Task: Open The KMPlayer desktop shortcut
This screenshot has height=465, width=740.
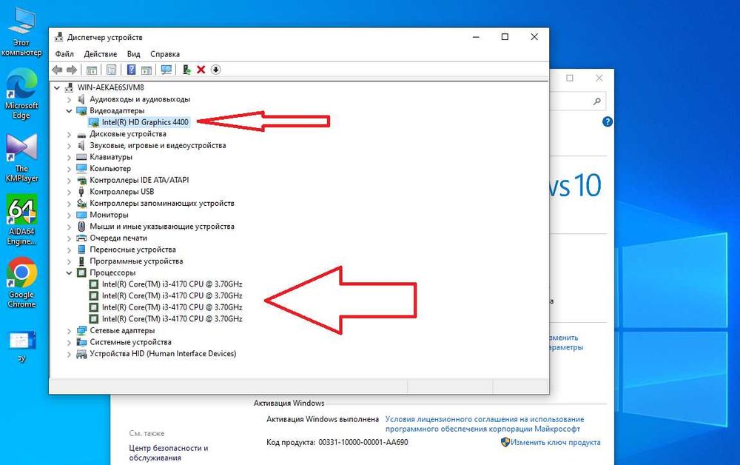Action: click(x=21, y=158)
